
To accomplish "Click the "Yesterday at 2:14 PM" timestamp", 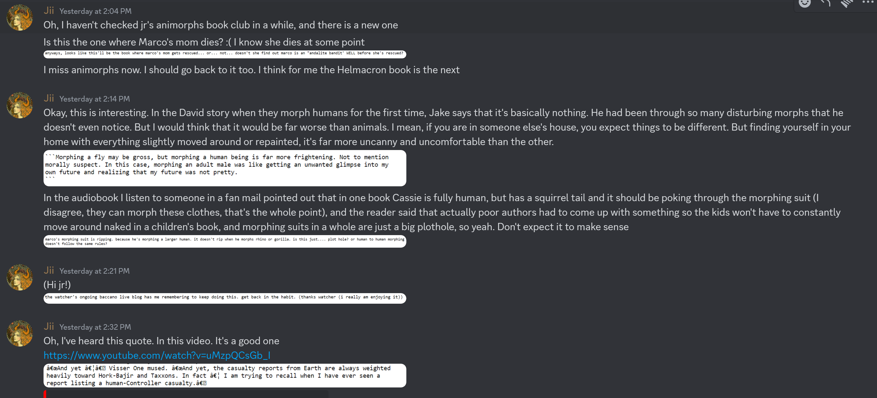I will 95,99.
